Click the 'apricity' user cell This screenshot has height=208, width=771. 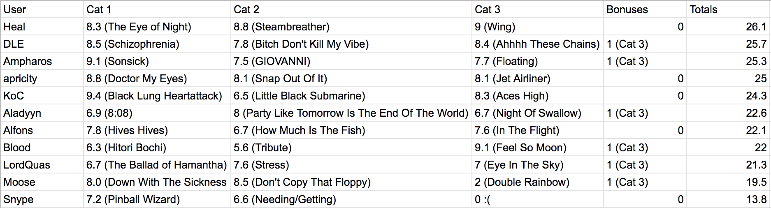(42, 78)
